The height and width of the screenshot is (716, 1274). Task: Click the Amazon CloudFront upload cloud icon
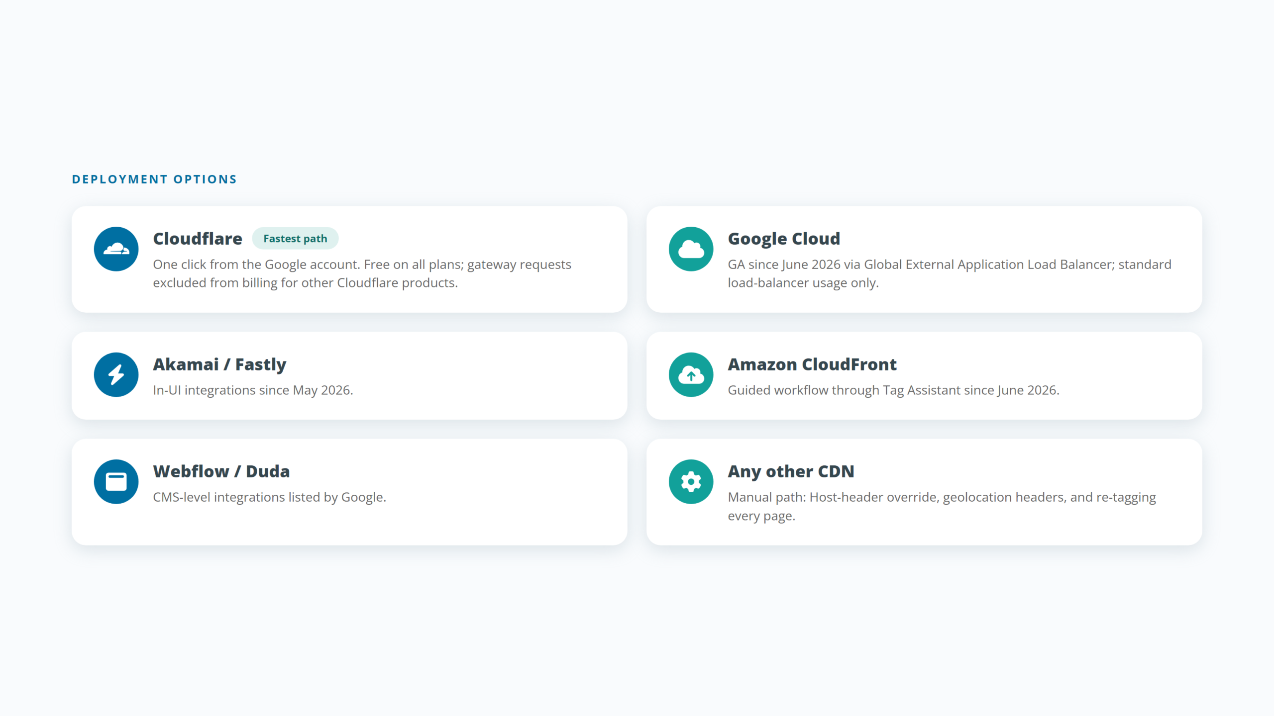pos(691,374)
